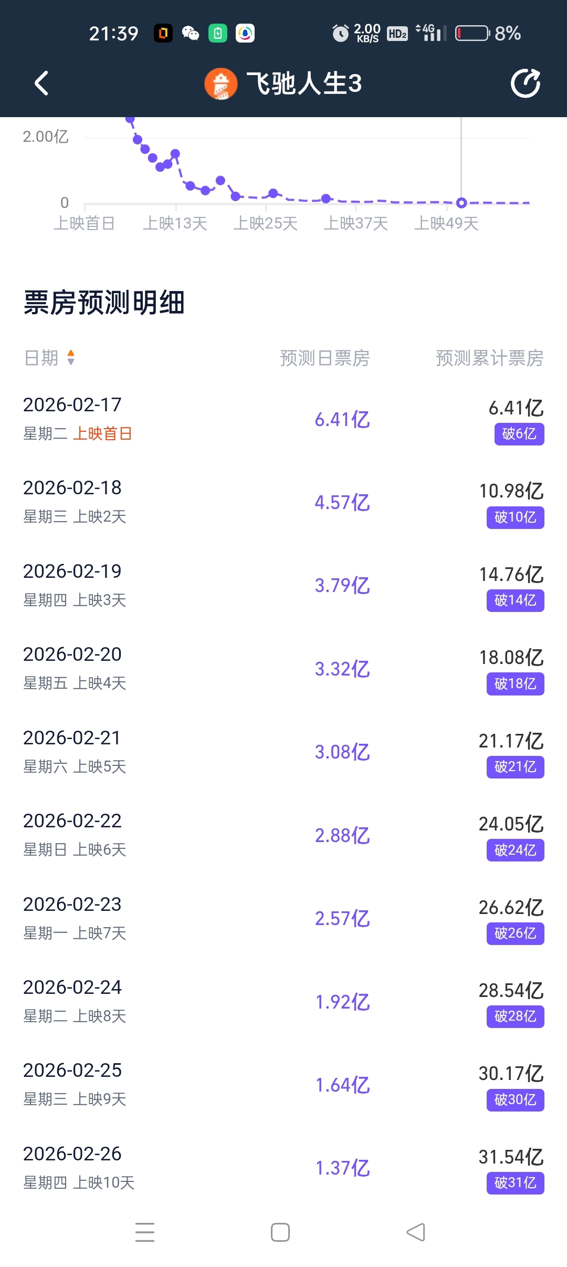The width and height of the screenshot is (567, 1267).
Task: Tap the 预测日票房 column header
Action: pyautogui.click(x=324, y=358)
